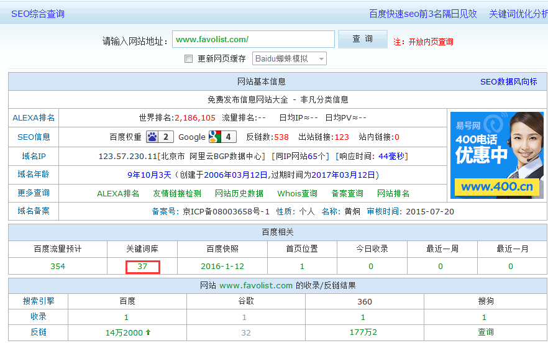Click the 开放内页查询 red link
Image resolution: width=548 pixels, height=343 pixels.
431,42
